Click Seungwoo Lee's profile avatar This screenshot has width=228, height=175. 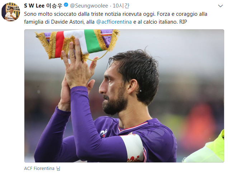pos(11,12)
